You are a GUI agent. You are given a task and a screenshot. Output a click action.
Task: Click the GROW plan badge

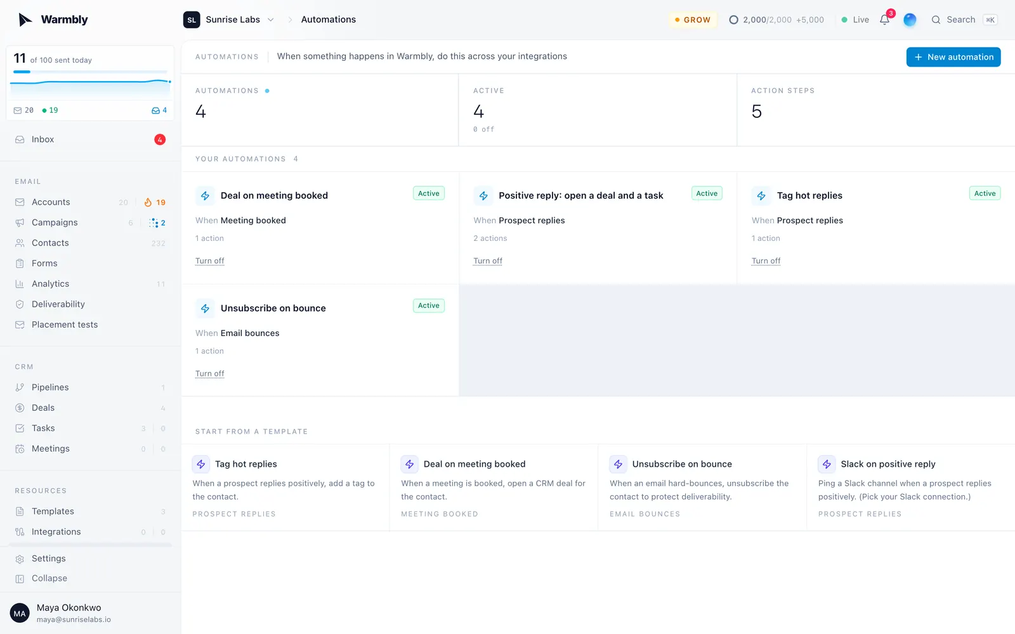(x=693, y=20)
